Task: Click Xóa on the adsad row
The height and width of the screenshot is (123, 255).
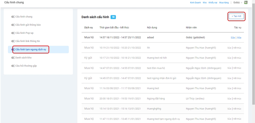Action: coord(239,38)
